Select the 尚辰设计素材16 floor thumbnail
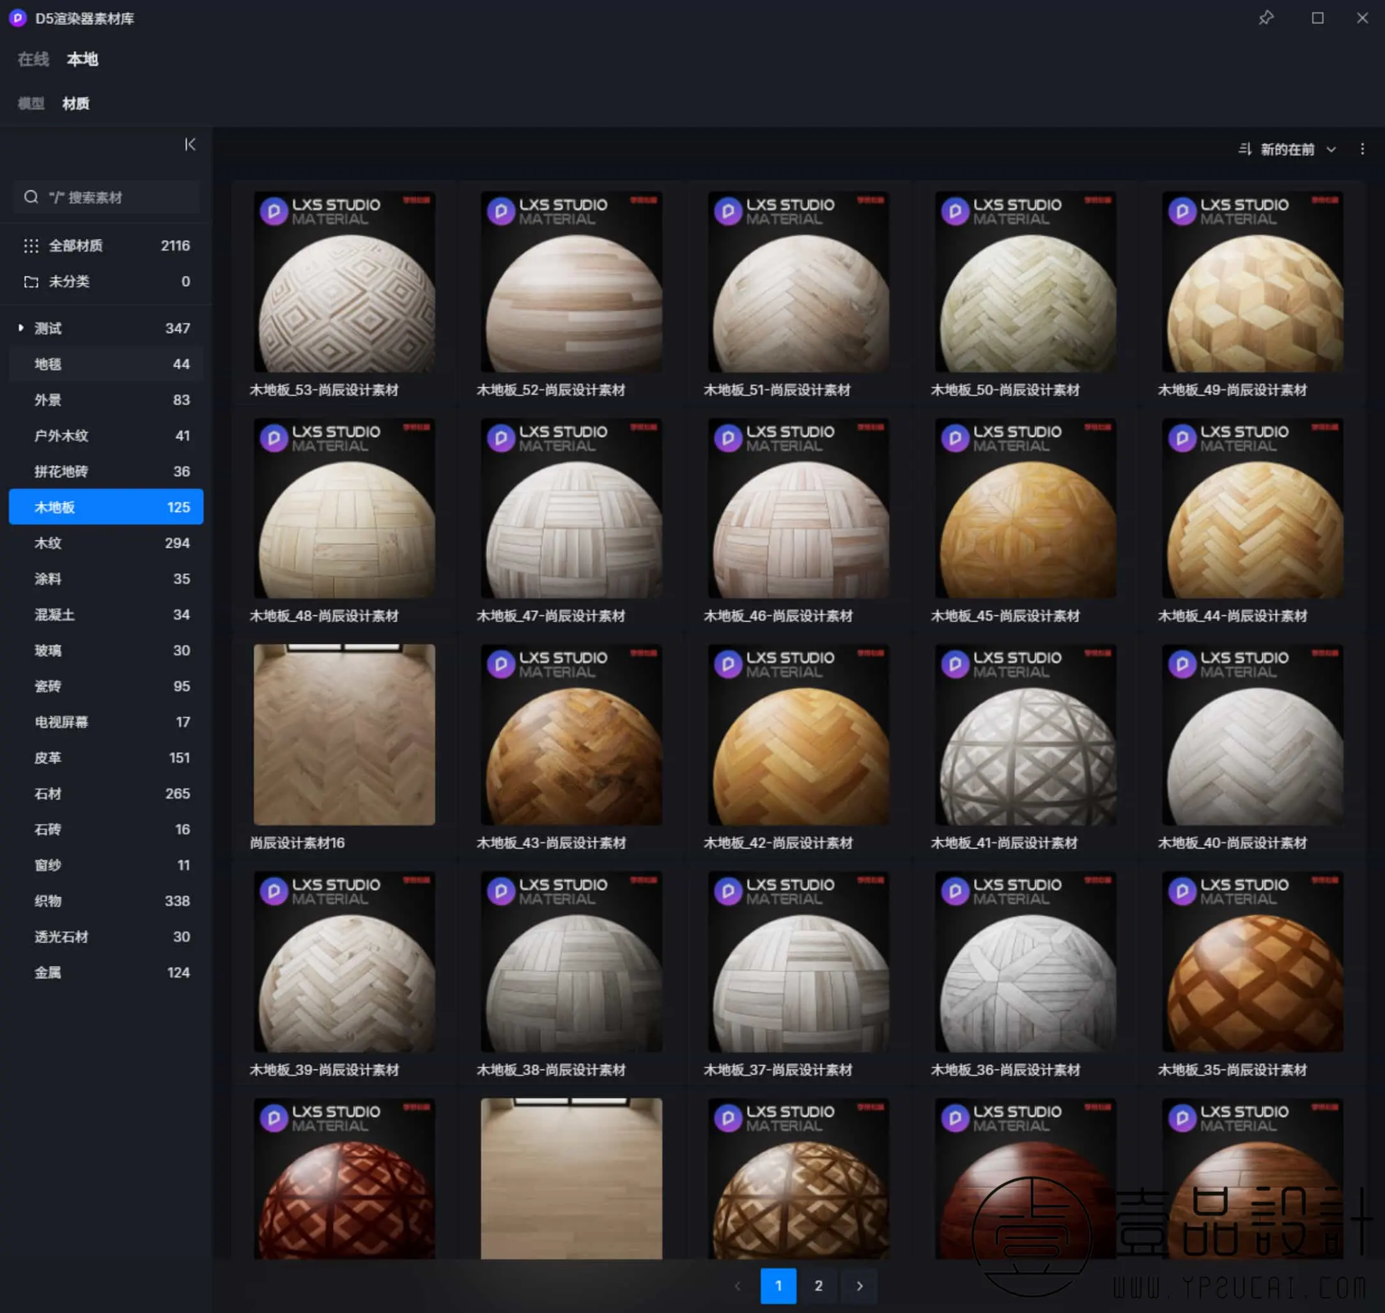 (344, 735)
